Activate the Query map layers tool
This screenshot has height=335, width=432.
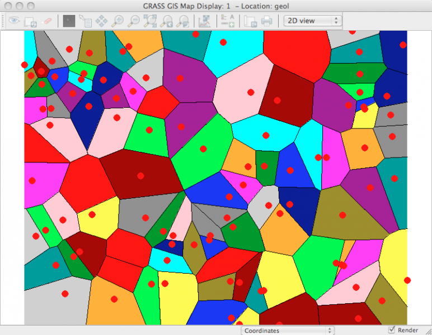(x=85, y=21)
